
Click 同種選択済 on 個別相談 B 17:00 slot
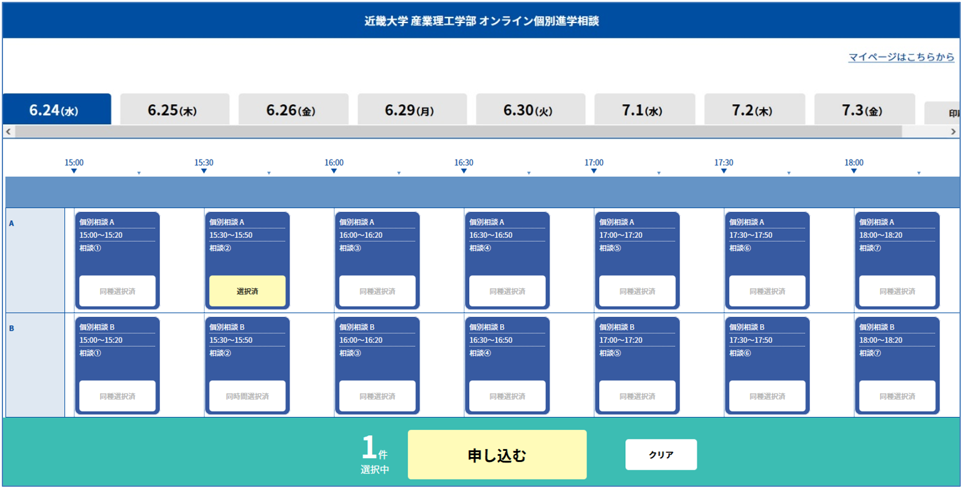tap(637, 396)
